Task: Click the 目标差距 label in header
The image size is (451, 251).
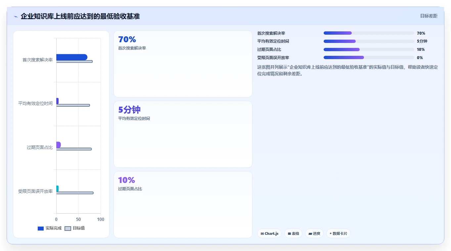Action: click(x=428, y=16)
